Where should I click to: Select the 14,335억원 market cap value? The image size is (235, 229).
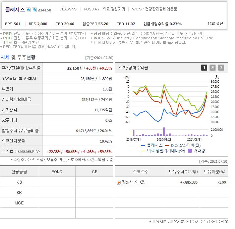[103, 110]
